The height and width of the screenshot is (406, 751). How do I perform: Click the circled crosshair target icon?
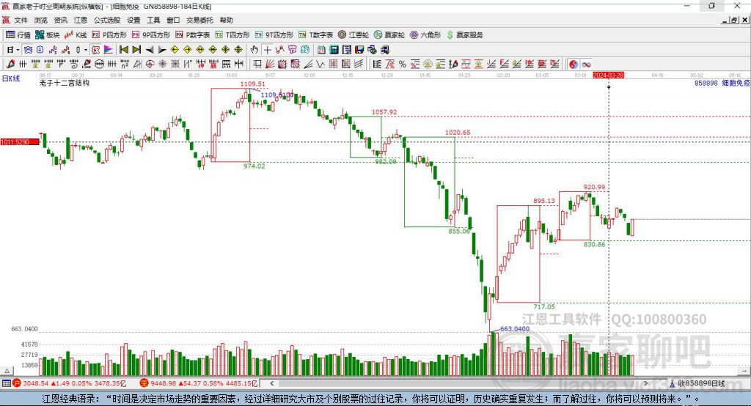150,64
